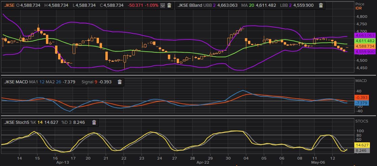Click the MA2 26 parameter in MACD legend
This screenshot has height=166, width=377.
pos(53,82)
